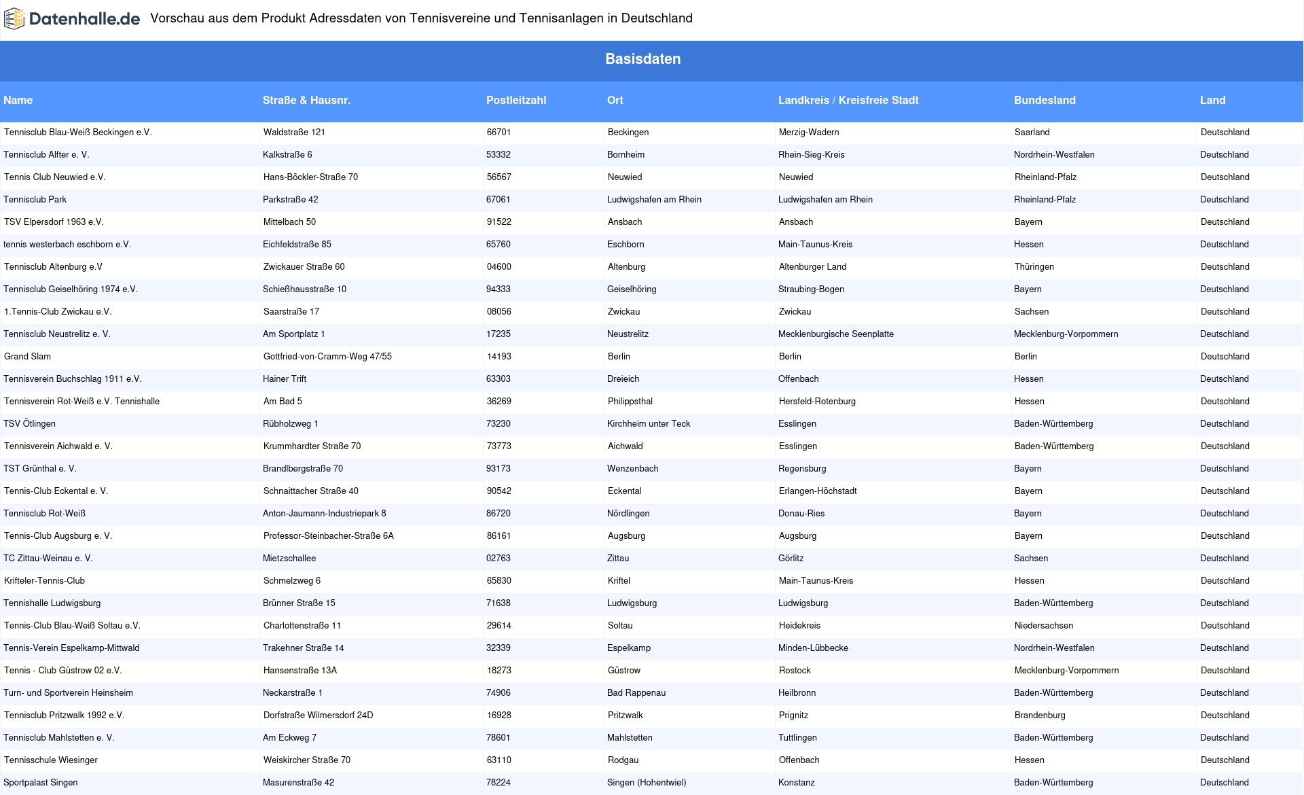Select the Tennisclub Altenburg e.V row name

[x=53, y=267]
